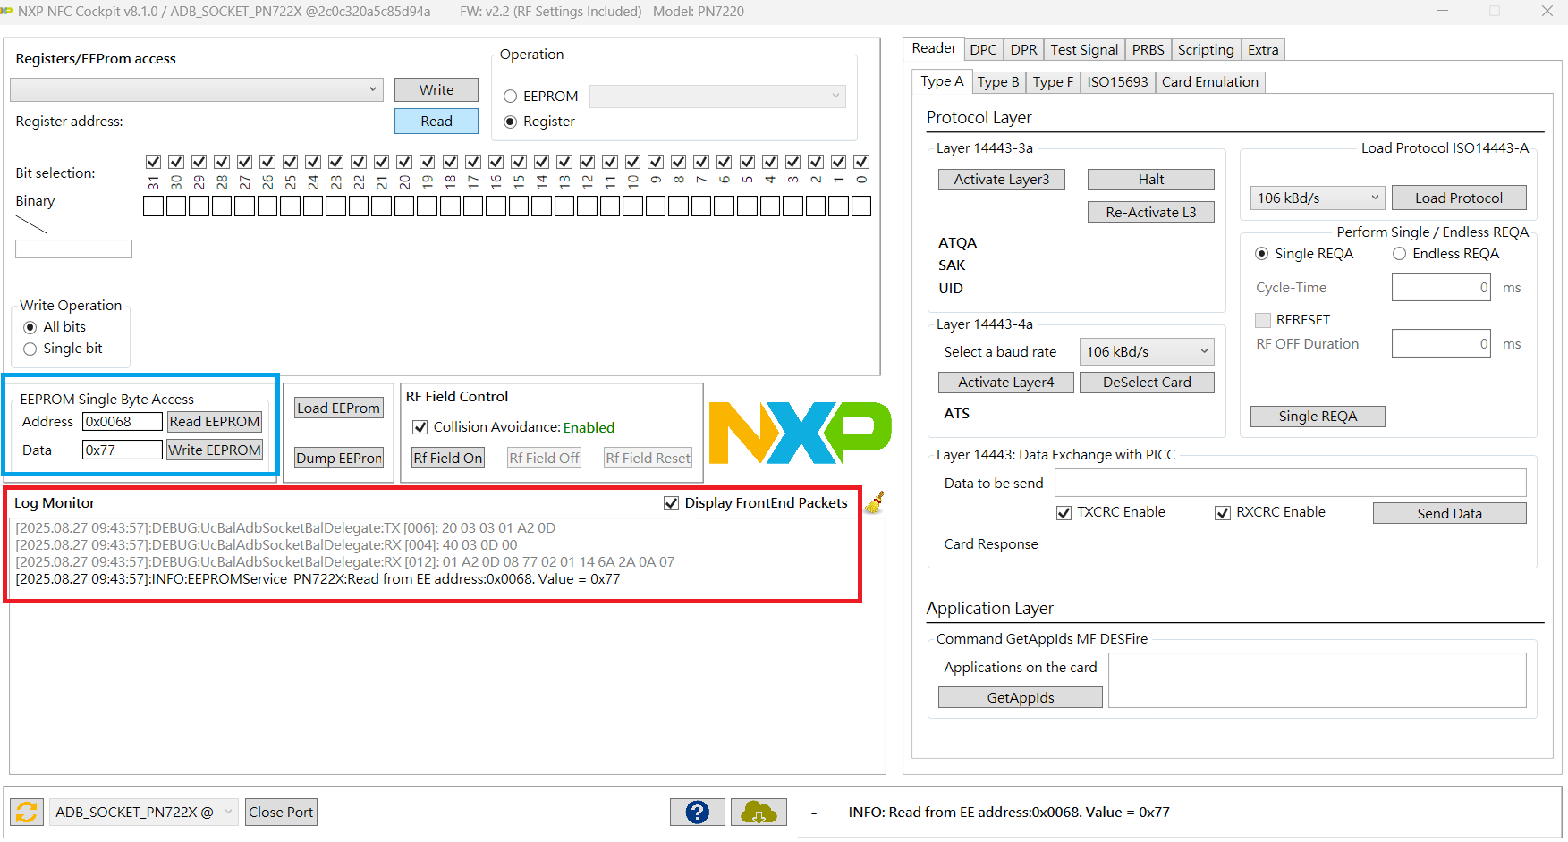
Task: Open help with the blue question mark icon
Action: coord(697,812)
